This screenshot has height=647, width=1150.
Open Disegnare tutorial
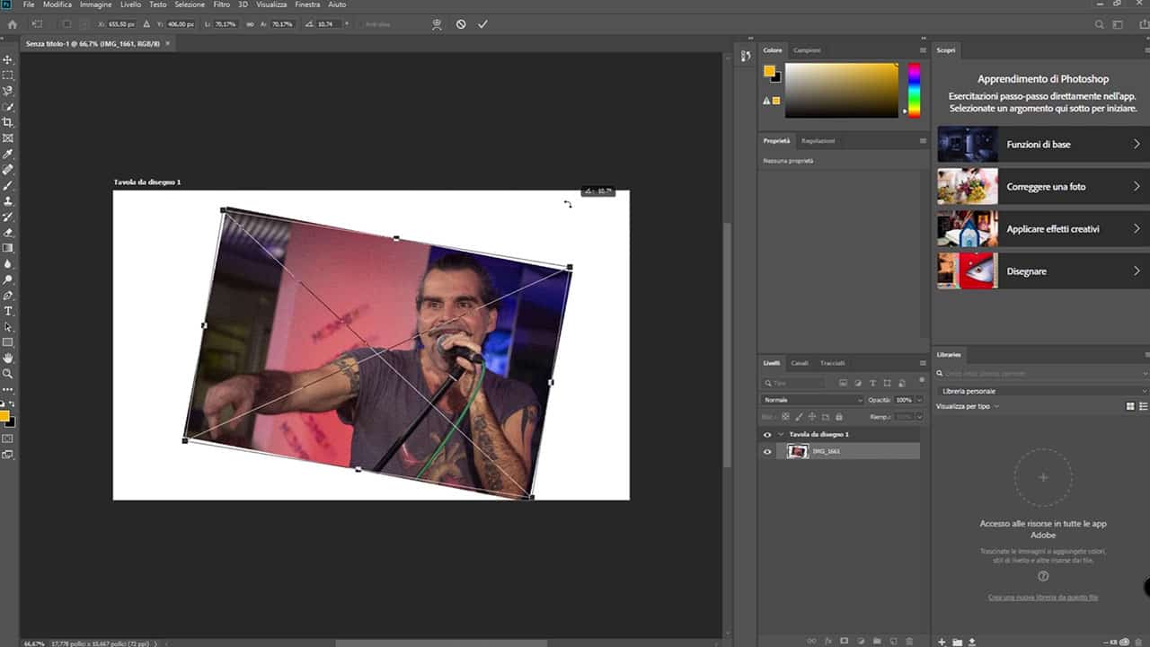[x=1043, y=271]
